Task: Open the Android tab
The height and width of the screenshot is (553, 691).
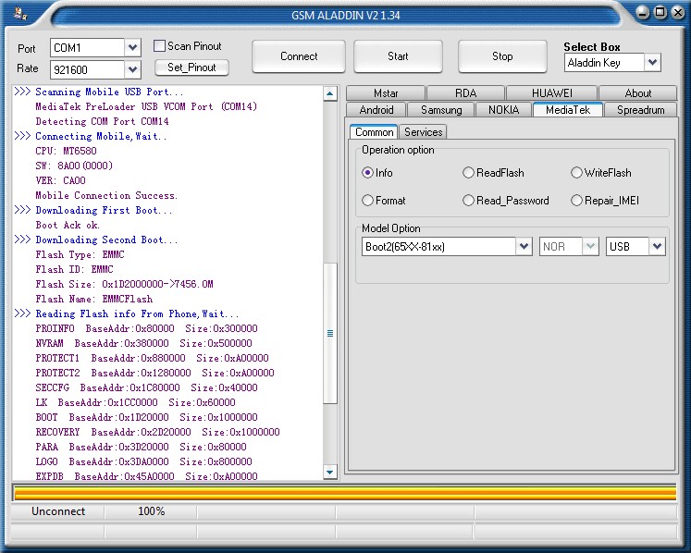Action: (376, 110)
